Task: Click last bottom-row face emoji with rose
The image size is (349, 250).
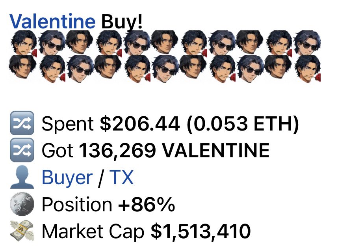Action: click(x=308, y=69)
